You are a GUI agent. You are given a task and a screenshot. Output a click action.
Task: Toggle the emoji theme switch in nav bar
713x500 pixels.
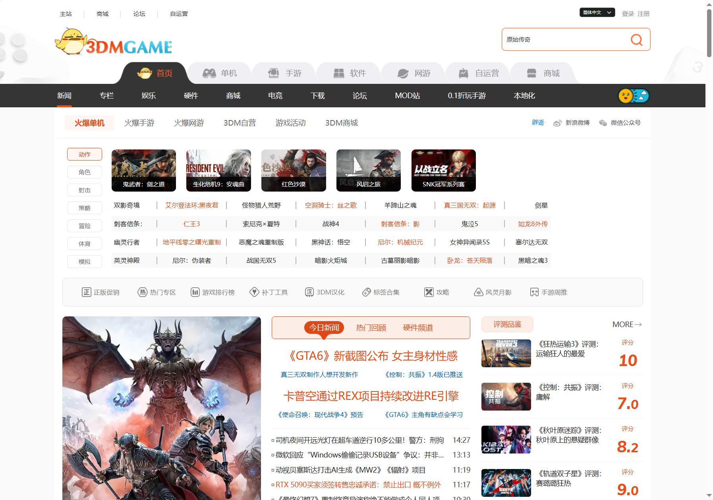click(634, 96)
